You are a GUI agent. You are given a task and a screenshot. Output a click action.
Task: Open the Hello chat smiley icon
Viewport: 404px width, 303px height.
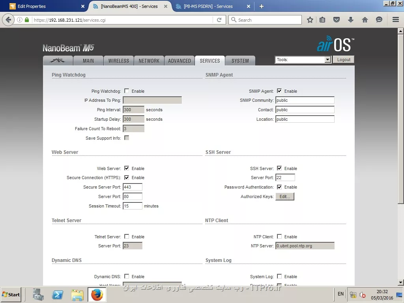(379, 20)
